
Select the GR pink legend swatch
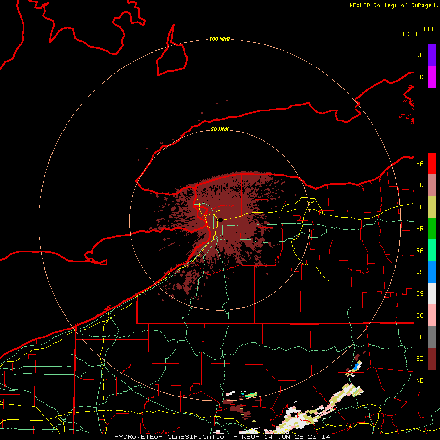432,185
